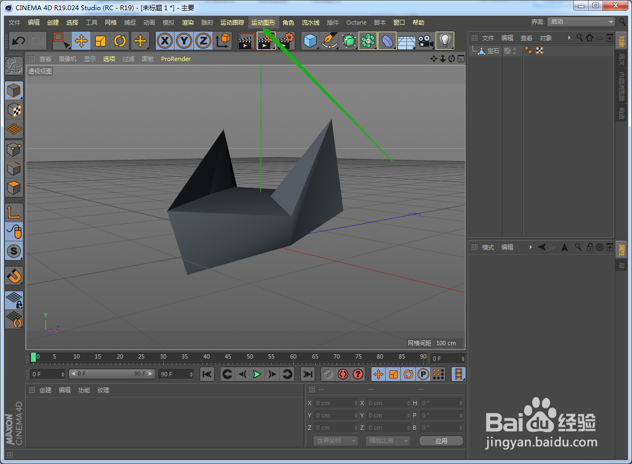
Task: Adjust coordinate H rotation spinner
Action: (x=461, y=403)
